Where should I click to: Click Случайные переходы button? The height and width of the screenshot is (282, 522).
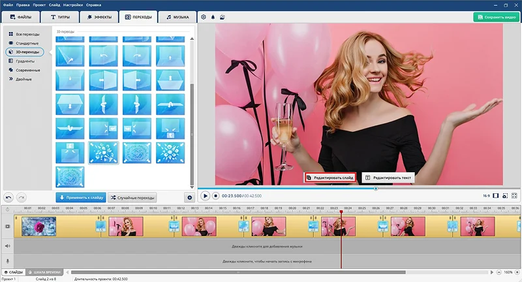tap(132, 197)
